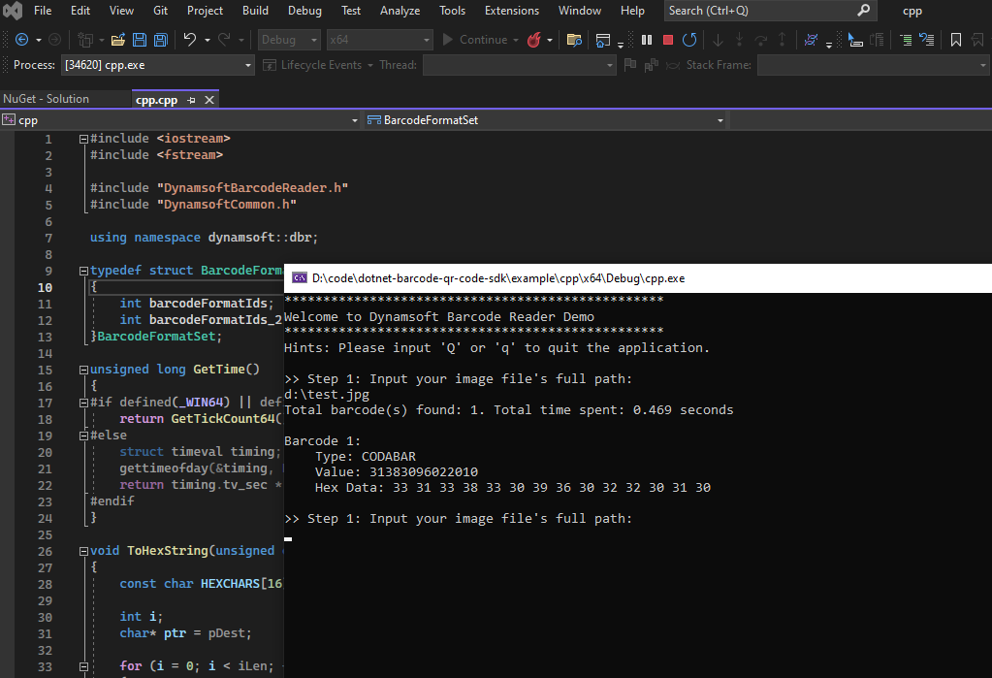The height and width of the screenshot is (678, 992).
Task: Click the Break All pause icon
Action: [x=647, y=40]
